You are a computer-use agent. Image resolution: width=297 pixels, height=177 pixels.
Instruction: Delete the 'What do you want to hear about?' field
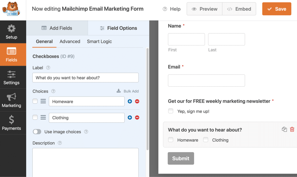coord(292,129)
